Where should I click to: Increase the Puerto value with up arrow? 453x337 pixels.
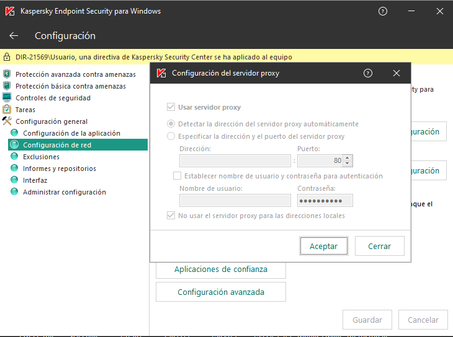point(348,157)
